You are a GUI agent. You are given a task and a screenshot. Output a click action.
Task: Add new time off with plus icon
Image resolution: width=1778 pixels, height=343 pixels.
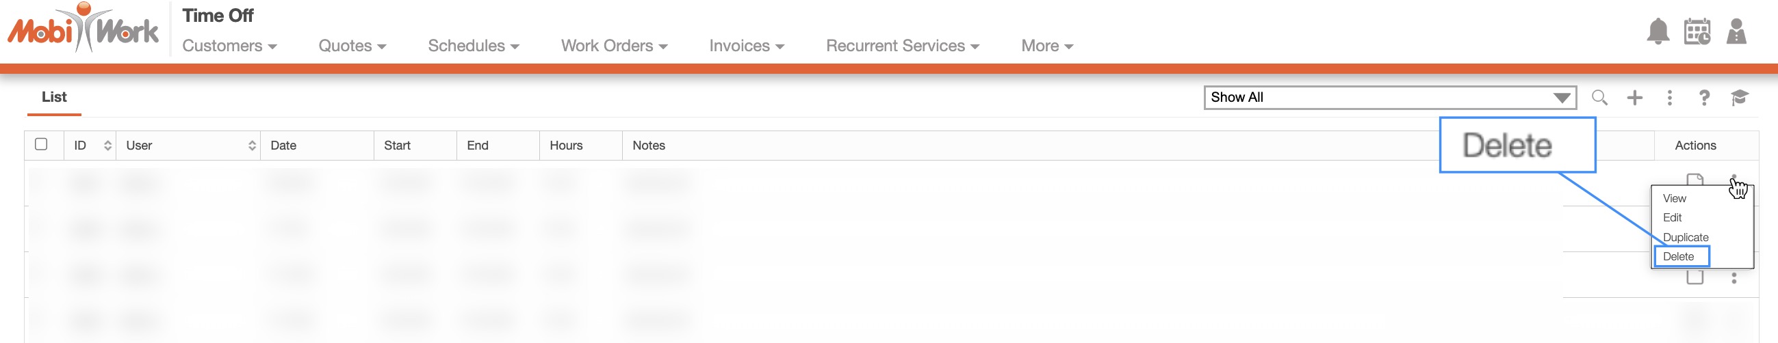coord(1634,98)
